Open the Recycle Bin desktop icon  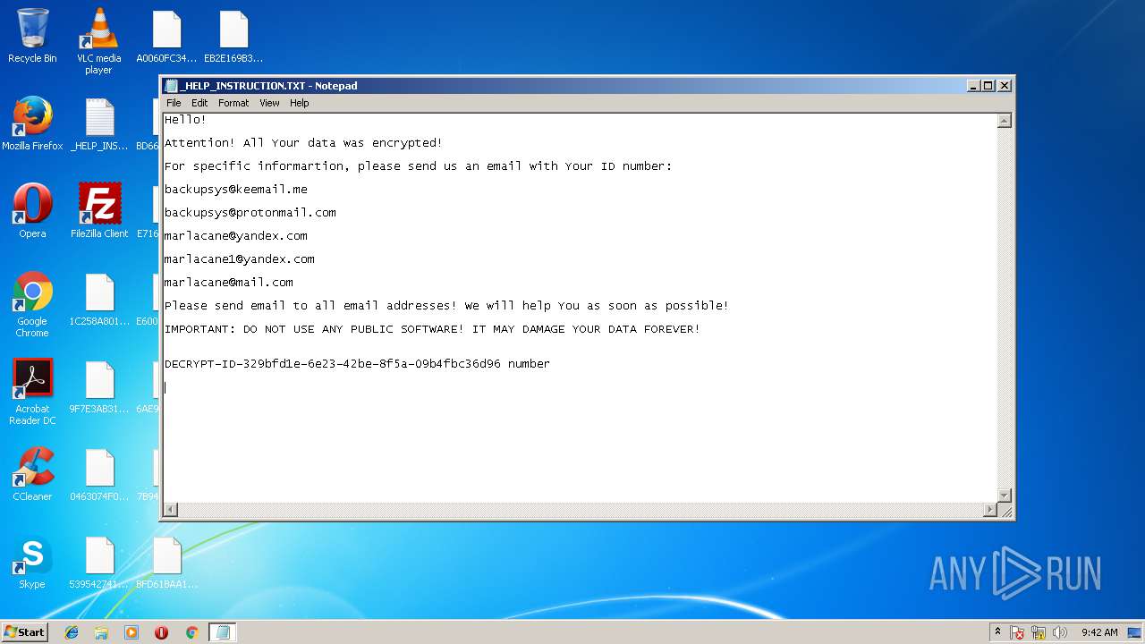(32, 36)
